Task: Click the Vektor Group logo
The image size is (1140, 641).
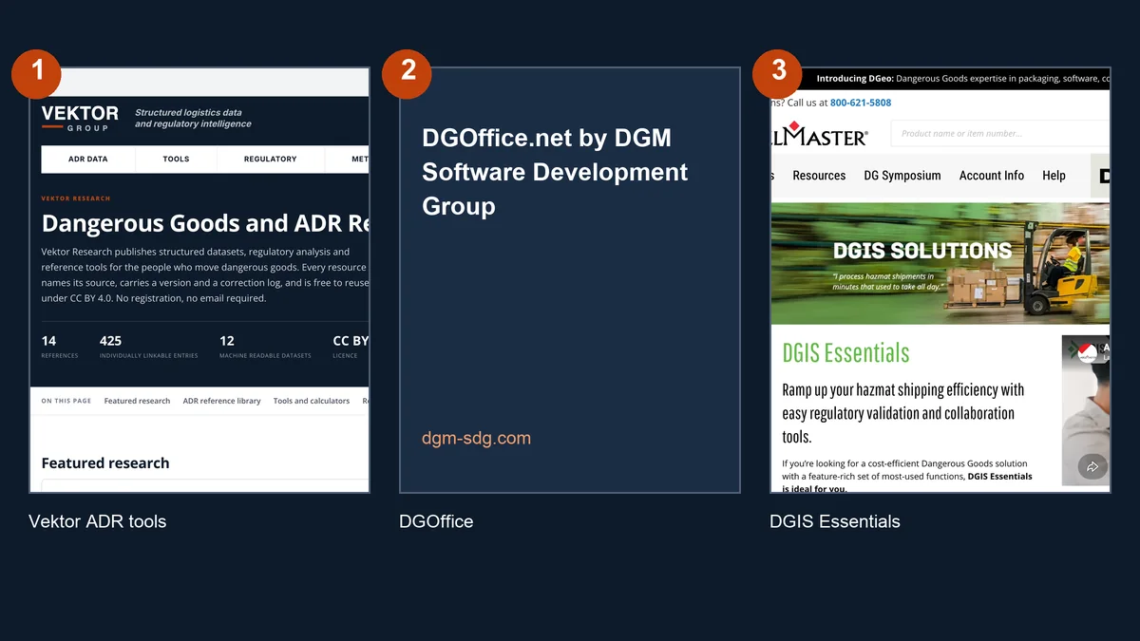Action: (x=80, y=118)
